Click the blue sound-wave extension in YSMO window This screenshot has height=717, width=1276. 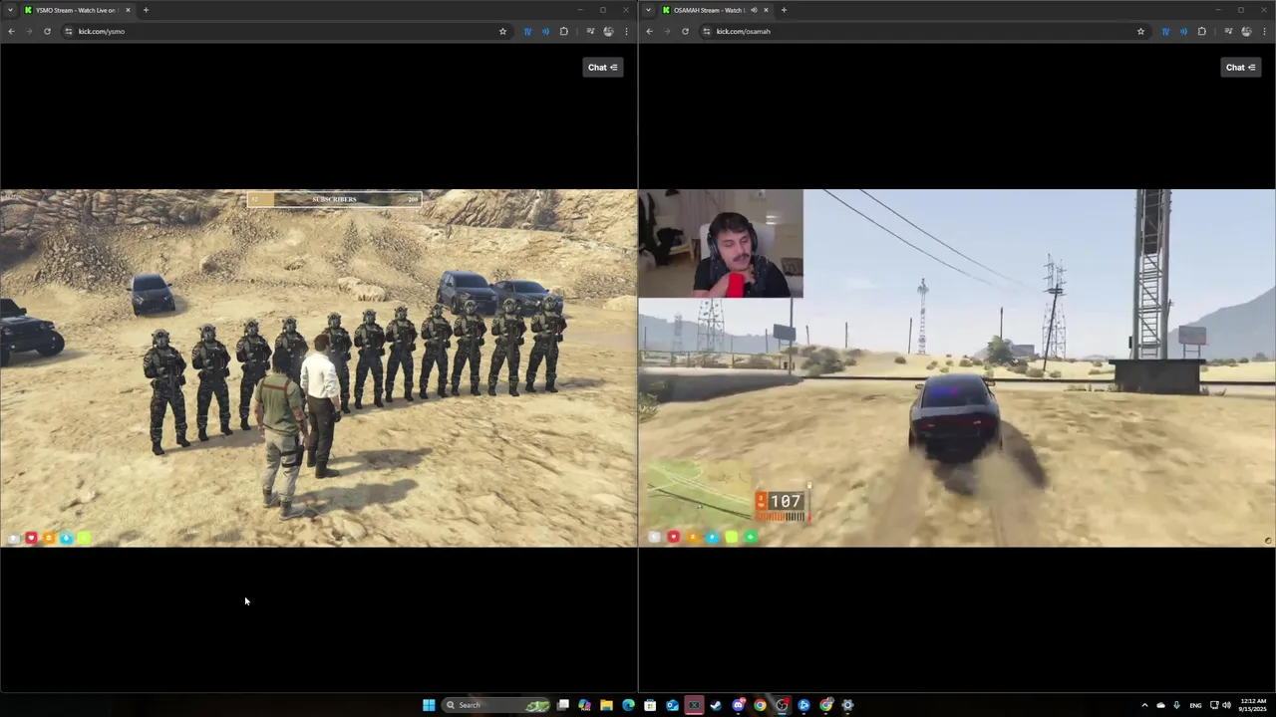(545, 31)
